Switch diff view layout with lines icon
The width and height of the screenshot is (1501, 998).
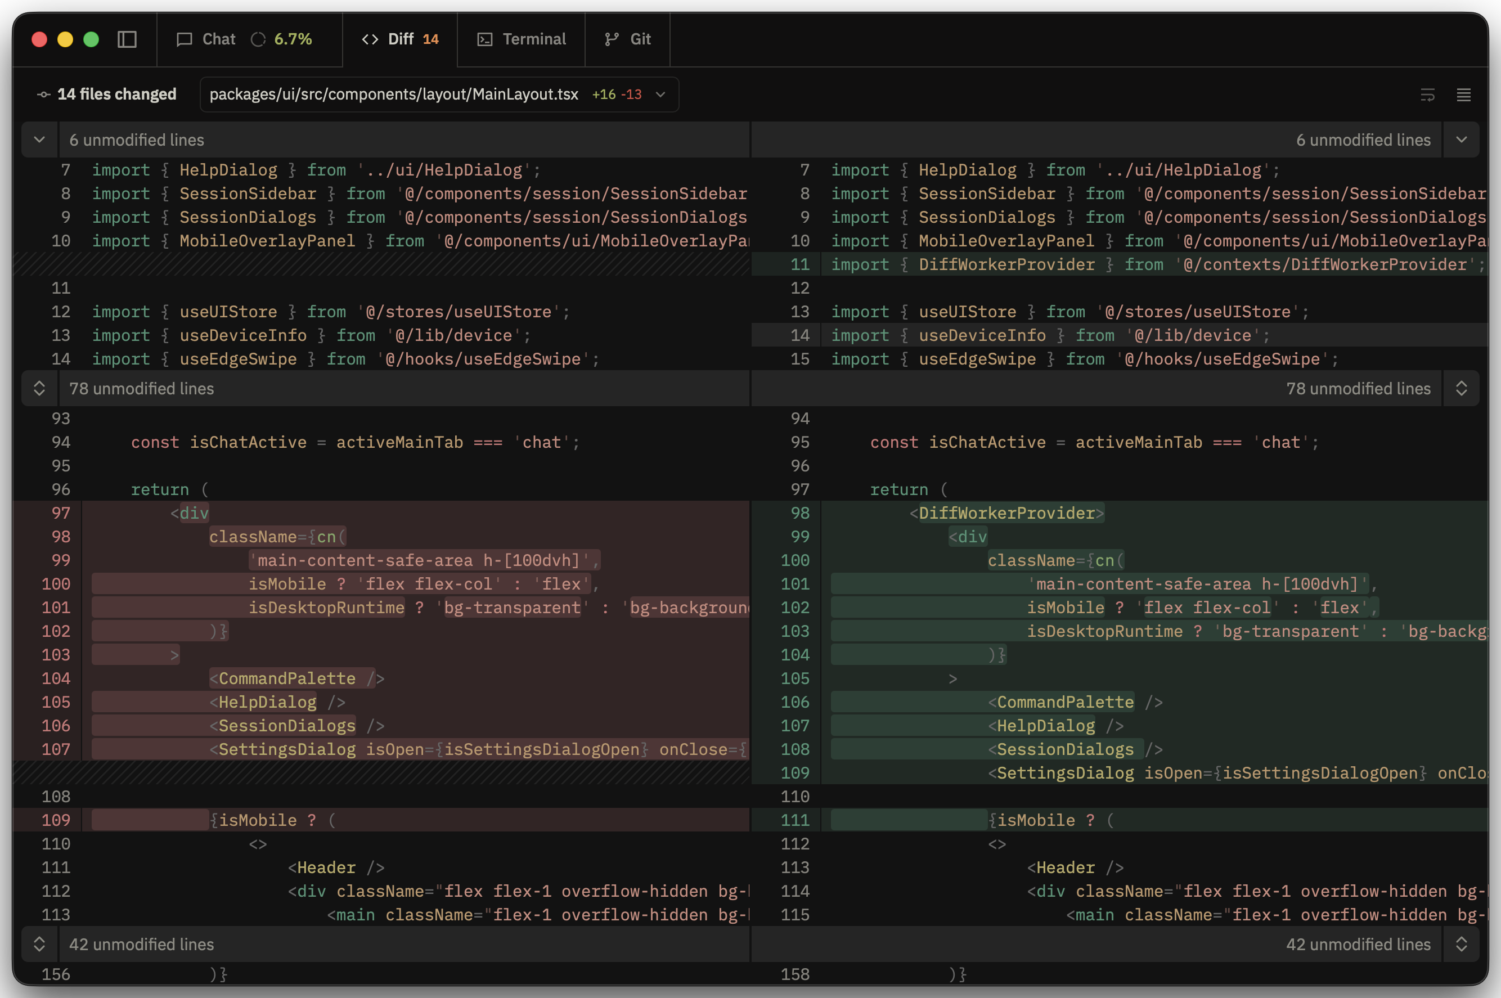coord(1463,95)
